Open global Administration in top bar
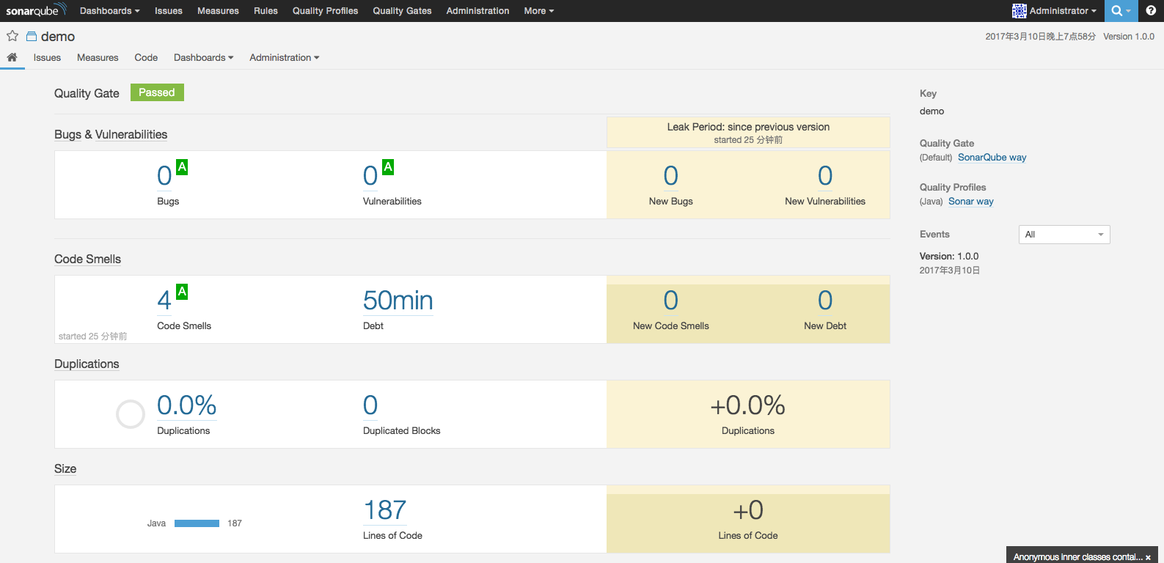 [x=477, y=11]
